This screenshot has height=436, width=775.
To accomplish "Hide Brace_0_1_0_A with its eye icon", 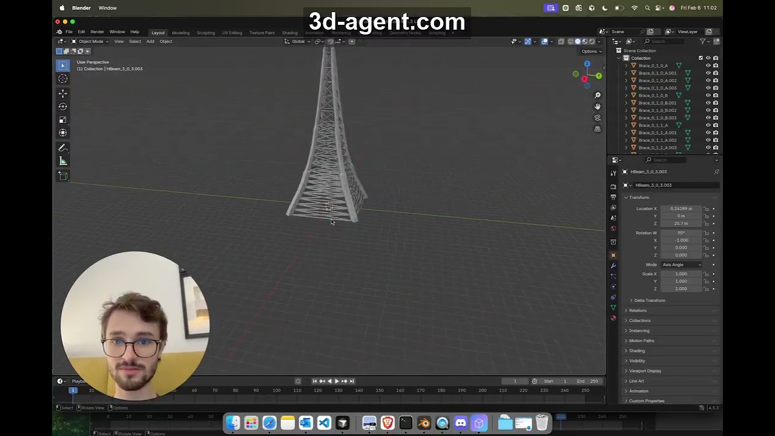I will 708,65.
